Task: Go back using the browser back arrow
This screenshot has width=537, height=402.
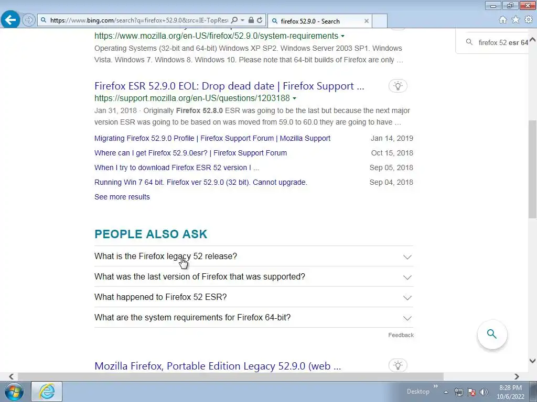Action: coord(10,20)
